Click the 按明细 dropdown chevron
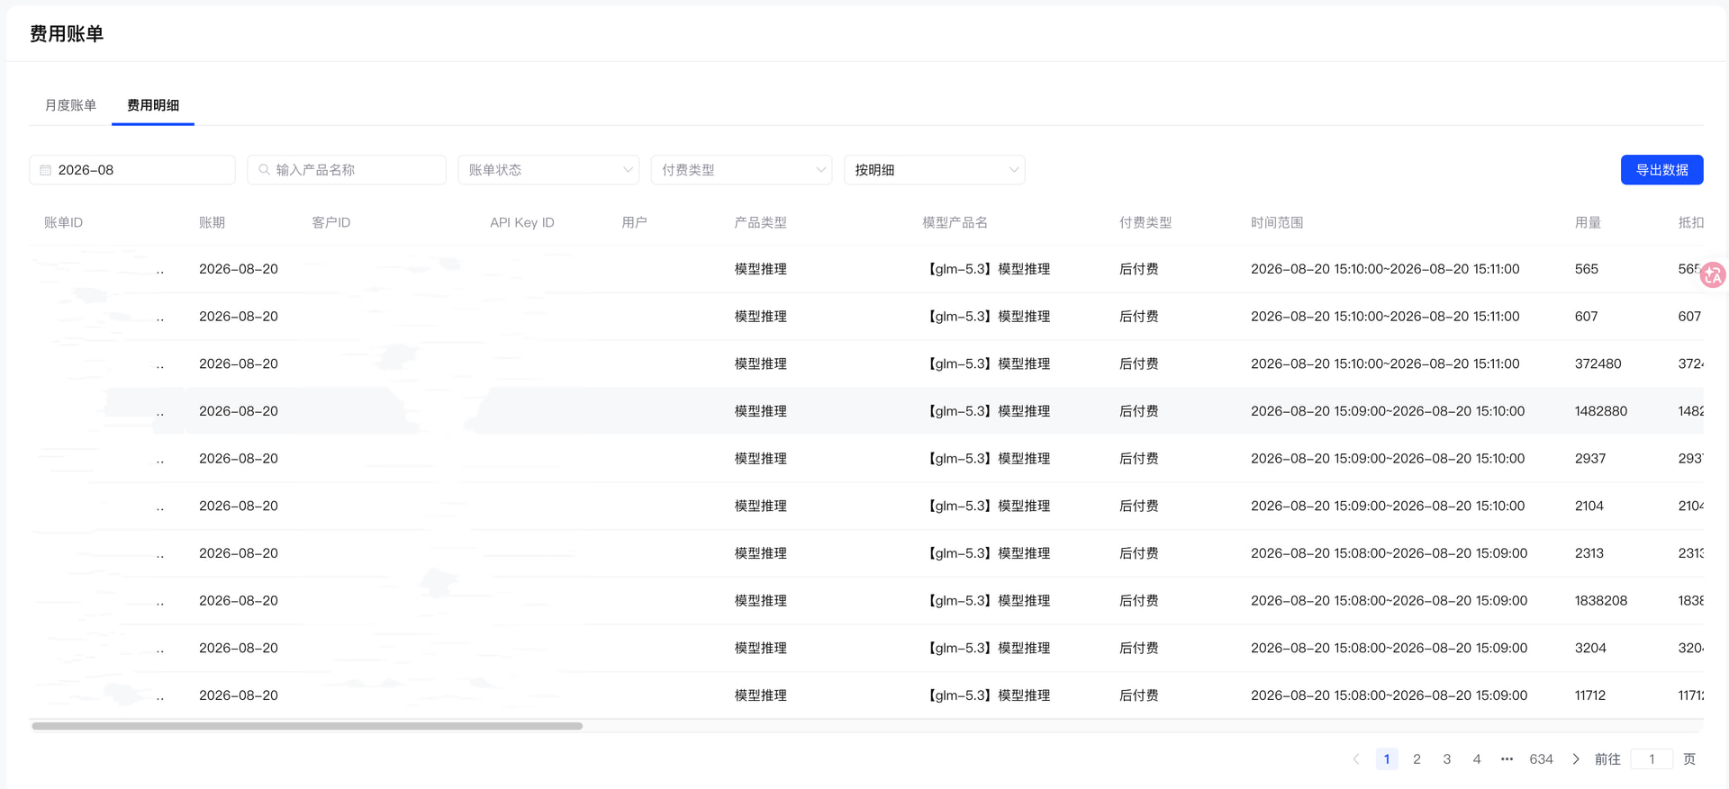This screenshot has width=1729, height=789. click(1013, 170)
